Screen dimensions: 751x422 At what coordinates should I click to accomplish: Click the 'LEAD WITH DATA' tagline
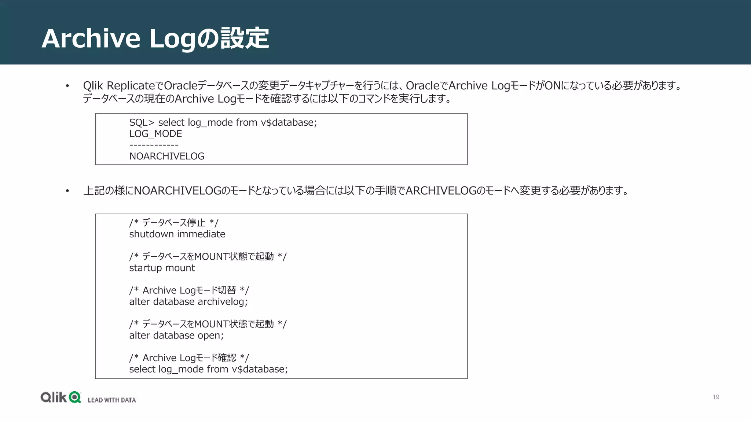(112, 400)
